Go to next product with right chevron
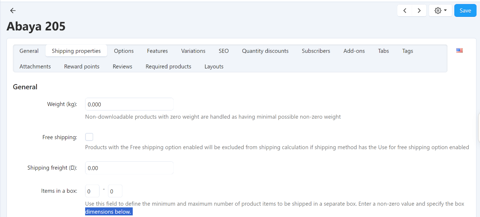 tap(419, 11)
